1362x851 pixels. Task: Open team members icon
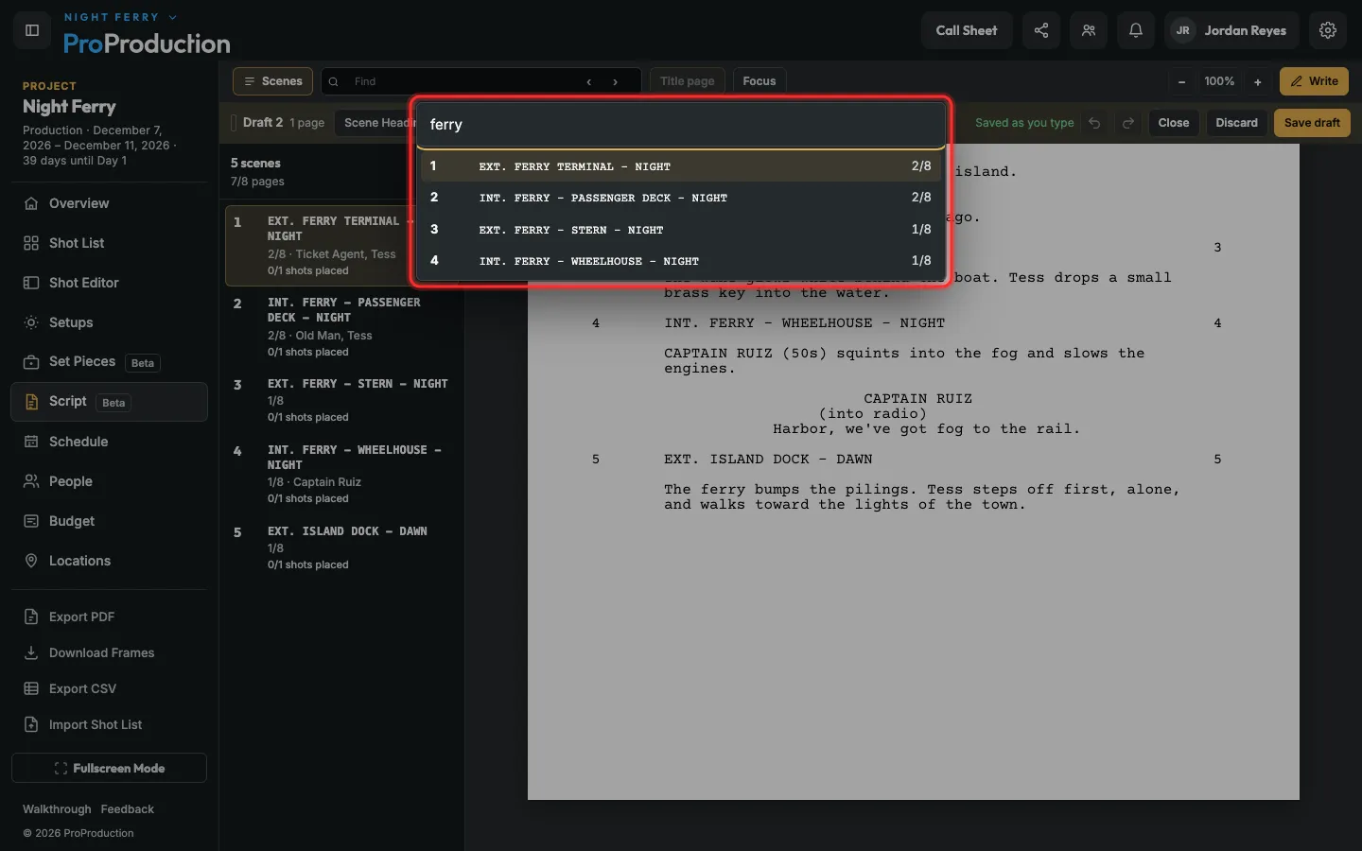pyautogui.click(x=1089, y=30)
